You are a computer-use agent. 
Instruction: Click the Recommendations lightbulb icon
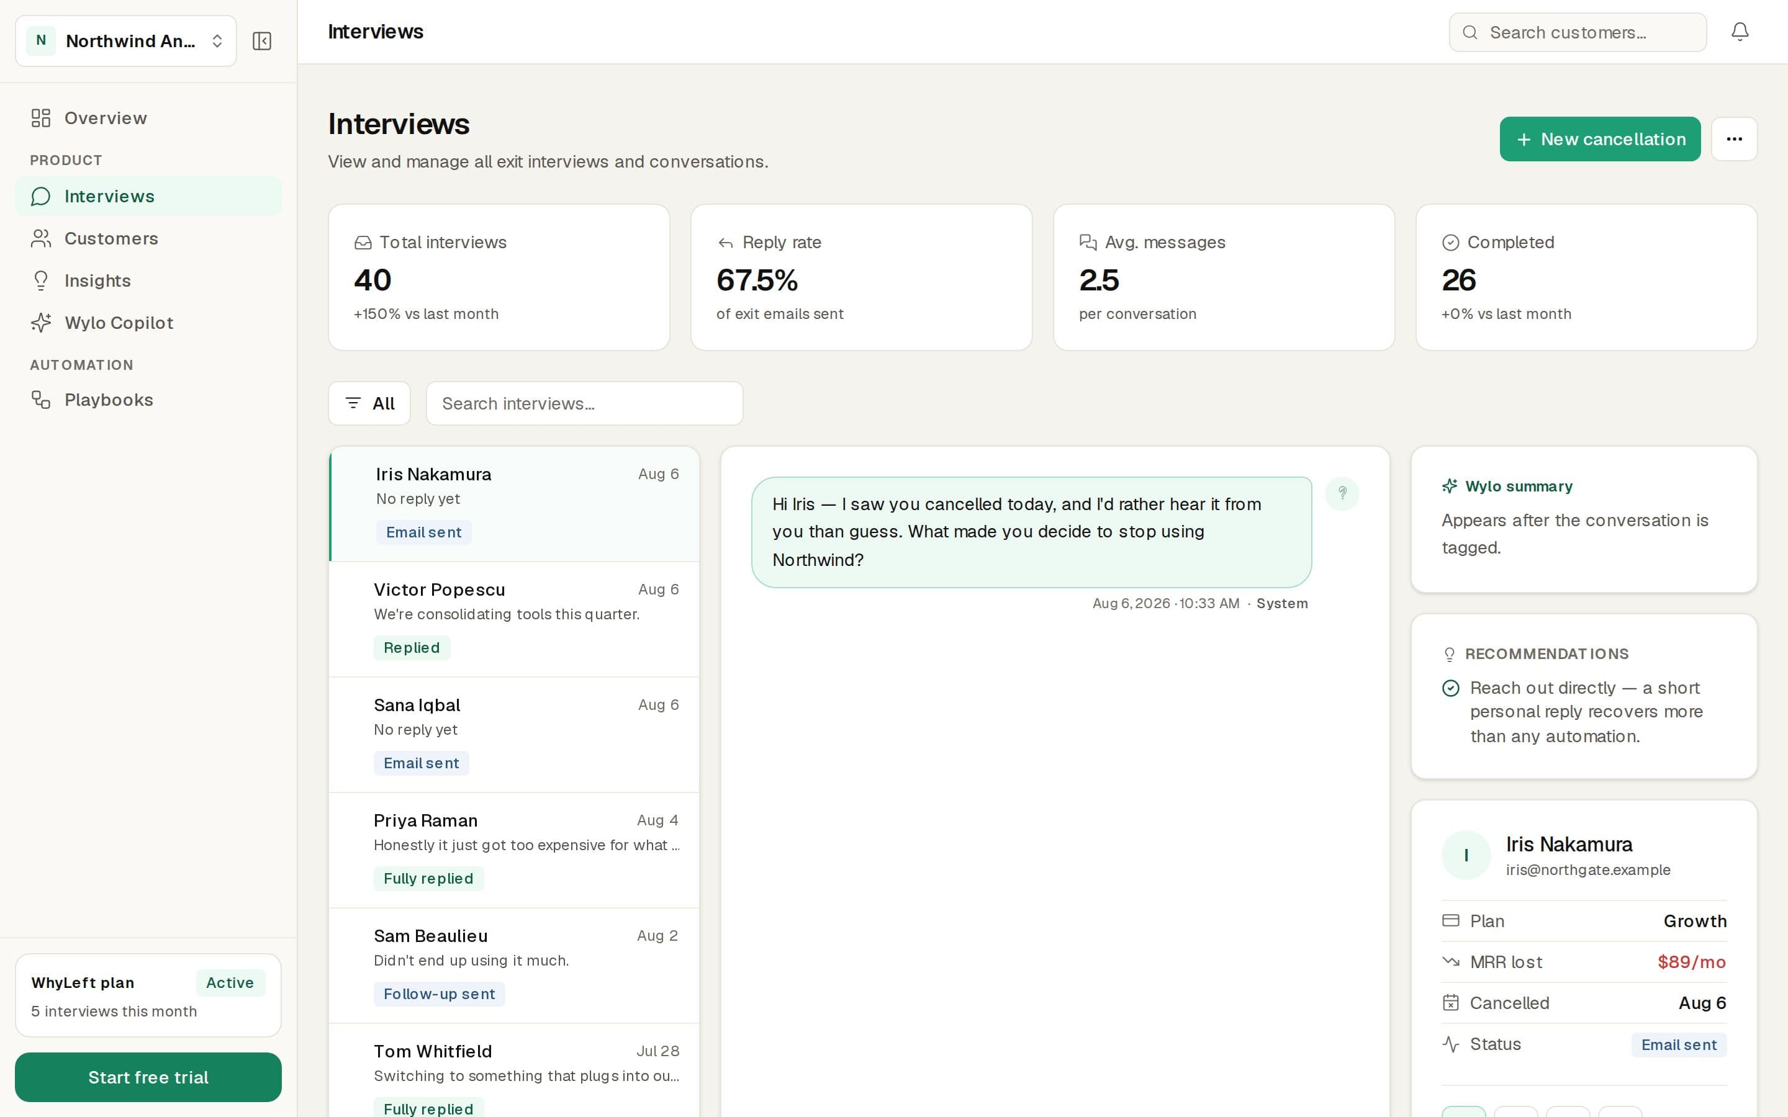pyautogui.click(x=1450, y=654)
